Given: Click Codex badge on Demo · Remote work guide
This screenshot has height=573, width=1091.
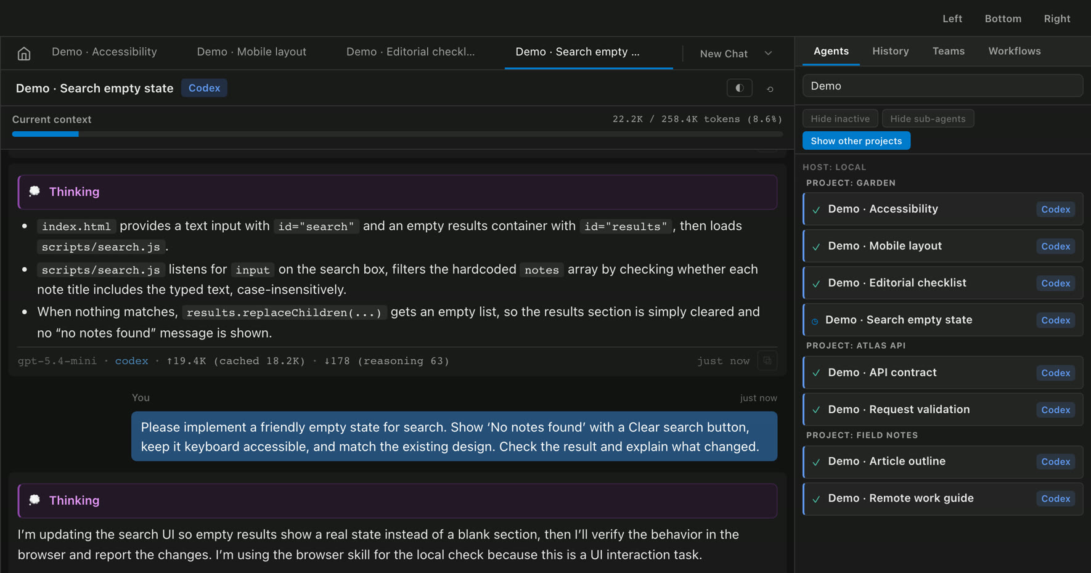Looking at the screenshot, I should [1055, 498].
